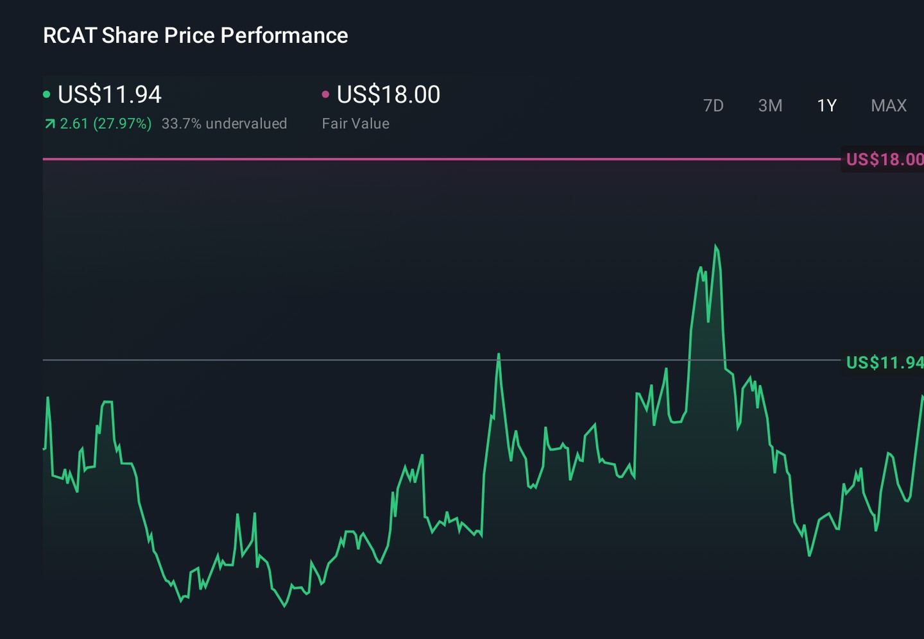Click the pink US$18.00 chart axis label
The width and height of the screenshot is (924, 639).
[x=884, y=159]
